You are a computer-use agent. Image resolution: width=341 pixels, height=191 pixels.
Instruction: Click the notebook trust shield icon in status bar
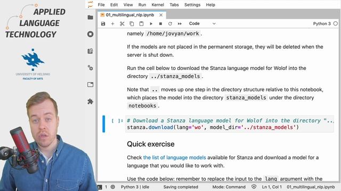coord(254,187)
